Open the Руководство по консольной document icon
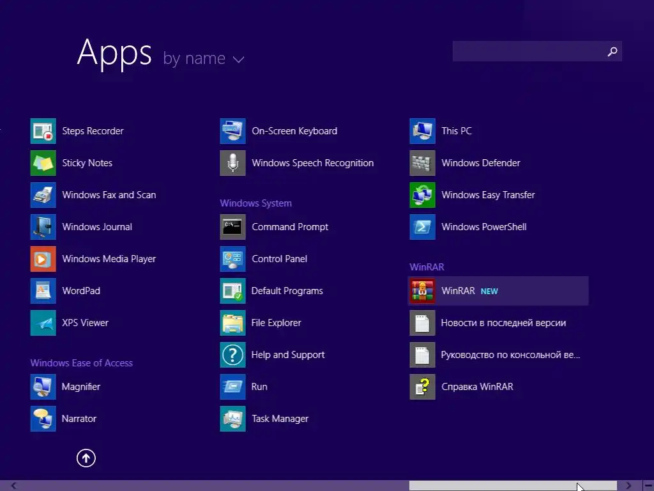Viewport: 654px width, 491px height. point(423,354)
